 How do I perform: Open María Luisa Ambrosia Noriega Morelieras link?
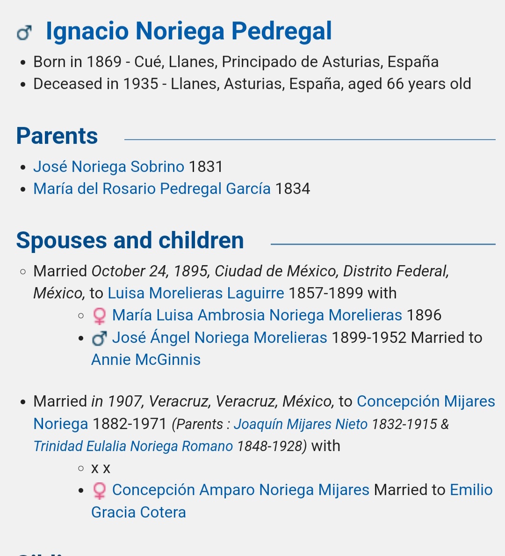257,315
